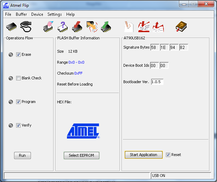Click the Blank Check status indicator light
Image resolution: width=217 pixels, height=182 pixels.
[x=11, y=78]
